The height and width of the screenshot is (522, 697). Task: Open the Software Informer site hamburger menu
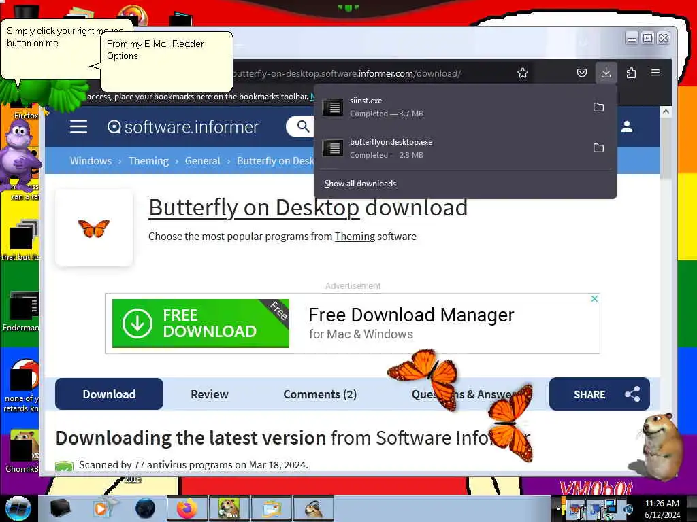click(78, 126)
